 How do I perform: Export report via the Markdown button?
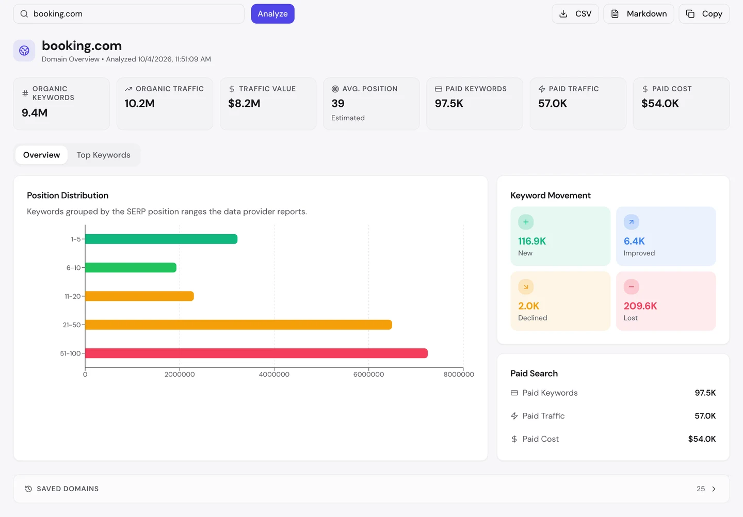click(x=639, y=14)
